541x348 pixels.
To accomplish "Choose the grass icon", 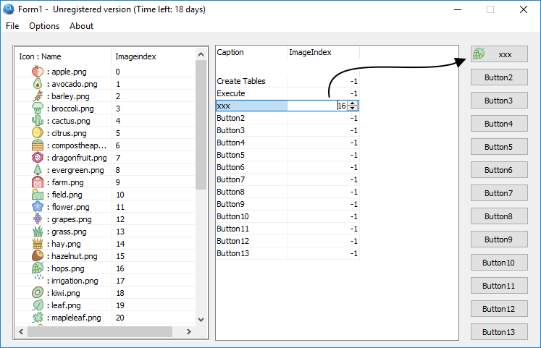I will point(38,232).
